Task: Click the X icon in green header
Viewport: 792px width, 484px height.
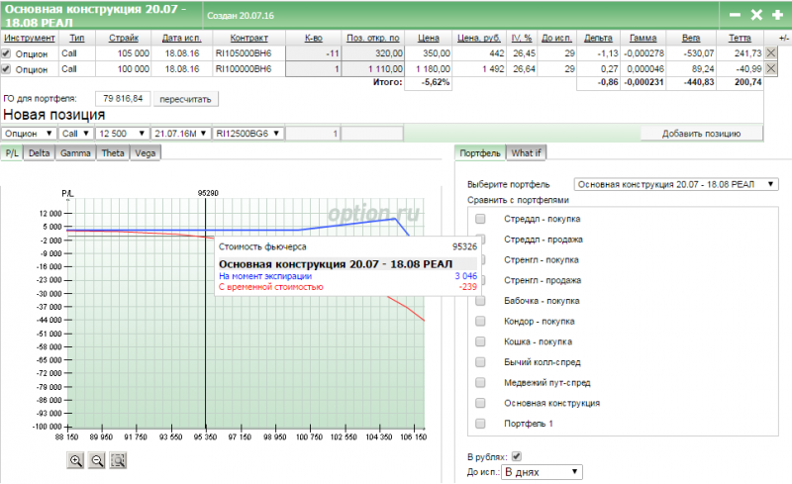Action: click(756, 15)
